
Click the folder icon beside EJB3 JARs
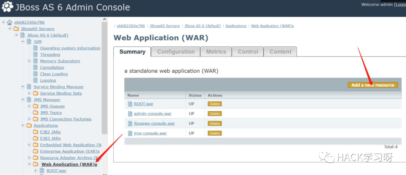[35, 138]
